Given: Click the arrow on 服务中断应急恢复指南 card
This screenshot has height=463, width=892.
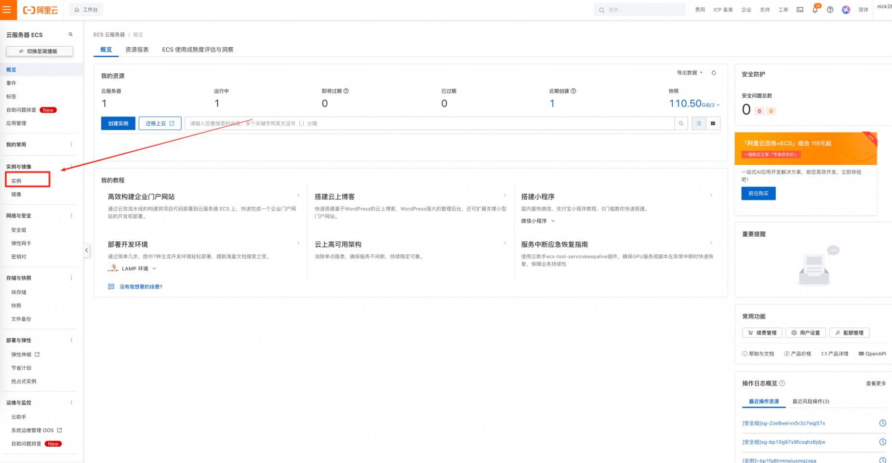Looking at the screenshot, I should click(x=711, y=243).
